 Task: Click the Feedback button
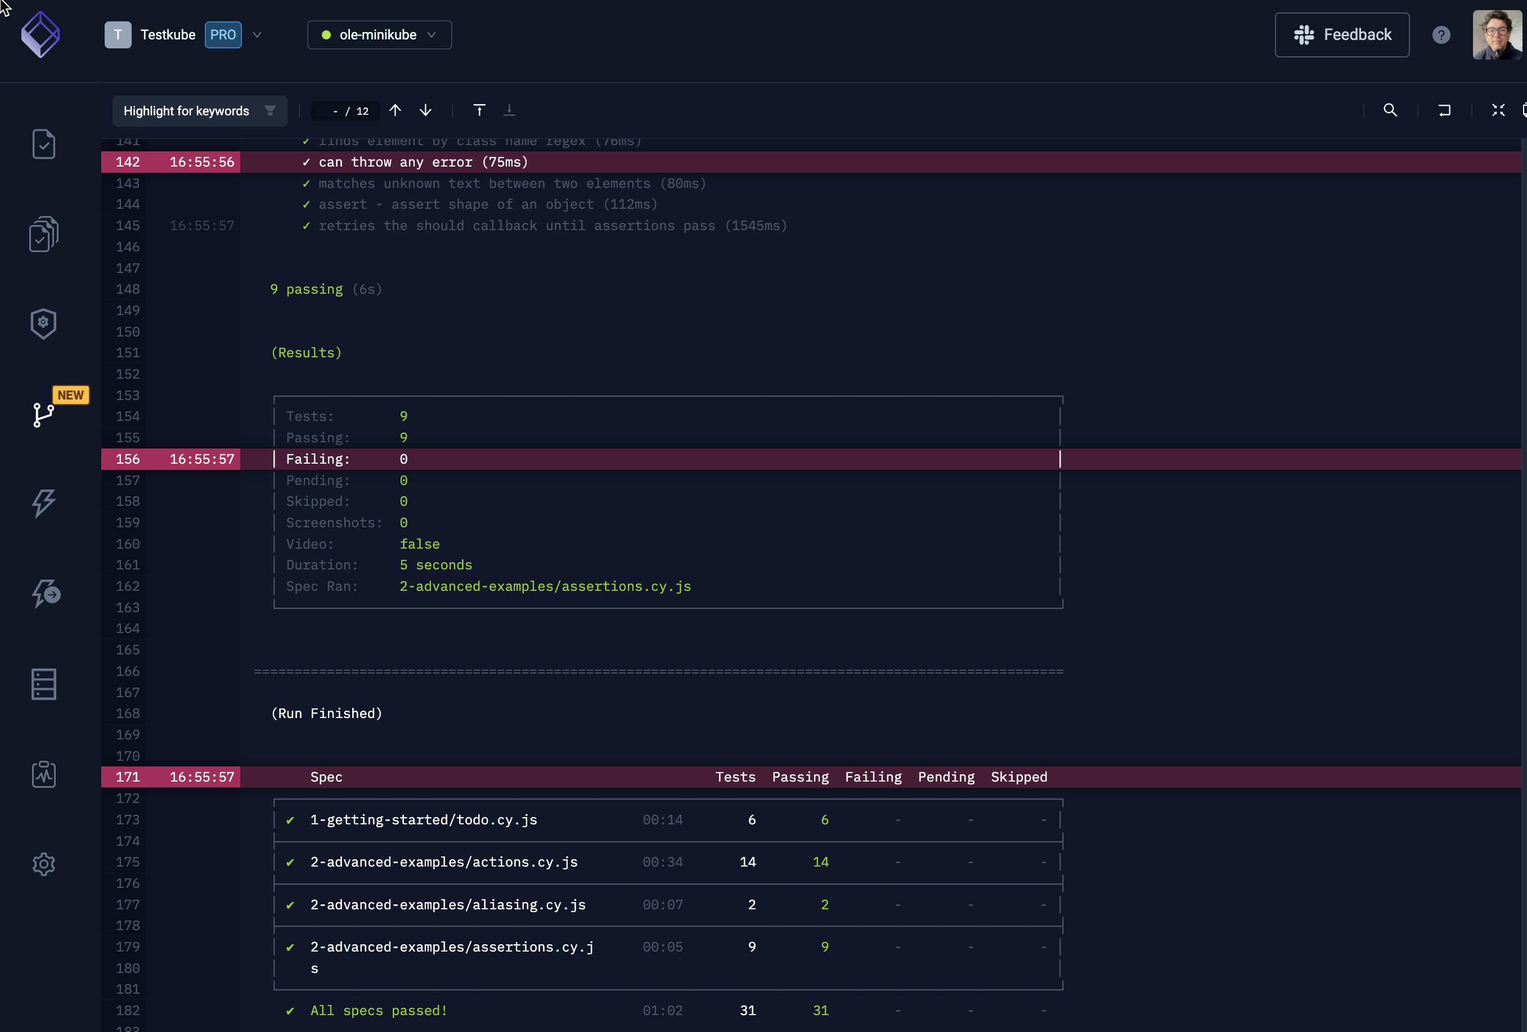(1342, 35)
